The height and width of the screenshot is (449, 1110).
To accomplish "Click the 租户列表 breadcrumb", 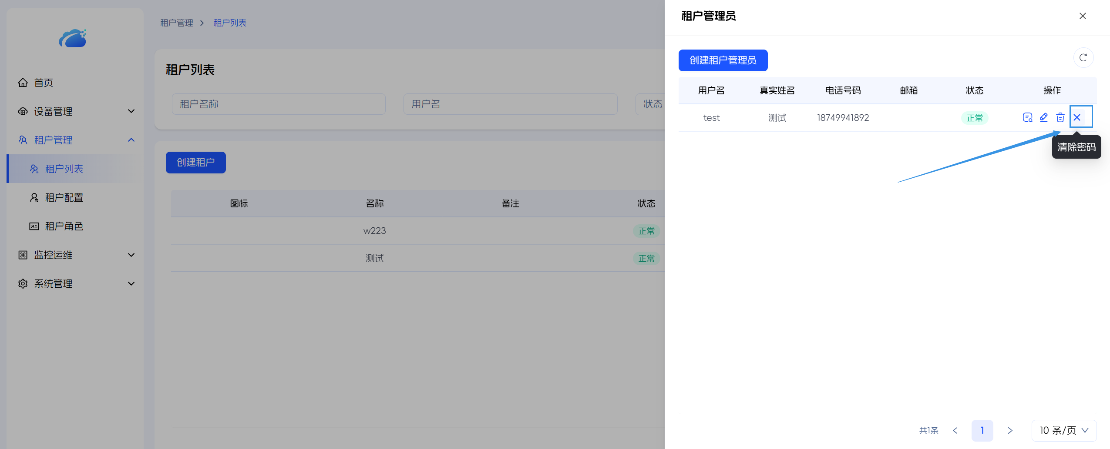I will click(x=230, y=23).
